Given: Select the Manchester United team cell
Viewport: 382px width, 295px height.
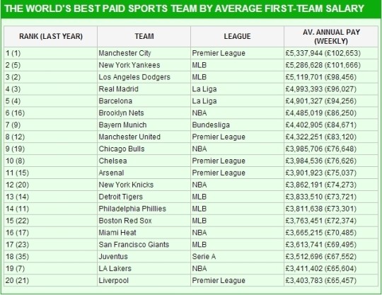Looking at the screenshot, I should (144, 137).
